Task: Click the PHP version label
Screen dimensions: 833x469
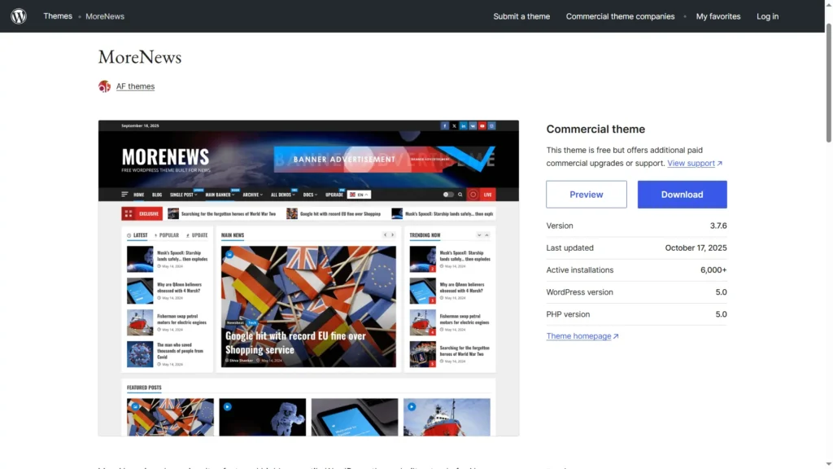Action: 567,314
